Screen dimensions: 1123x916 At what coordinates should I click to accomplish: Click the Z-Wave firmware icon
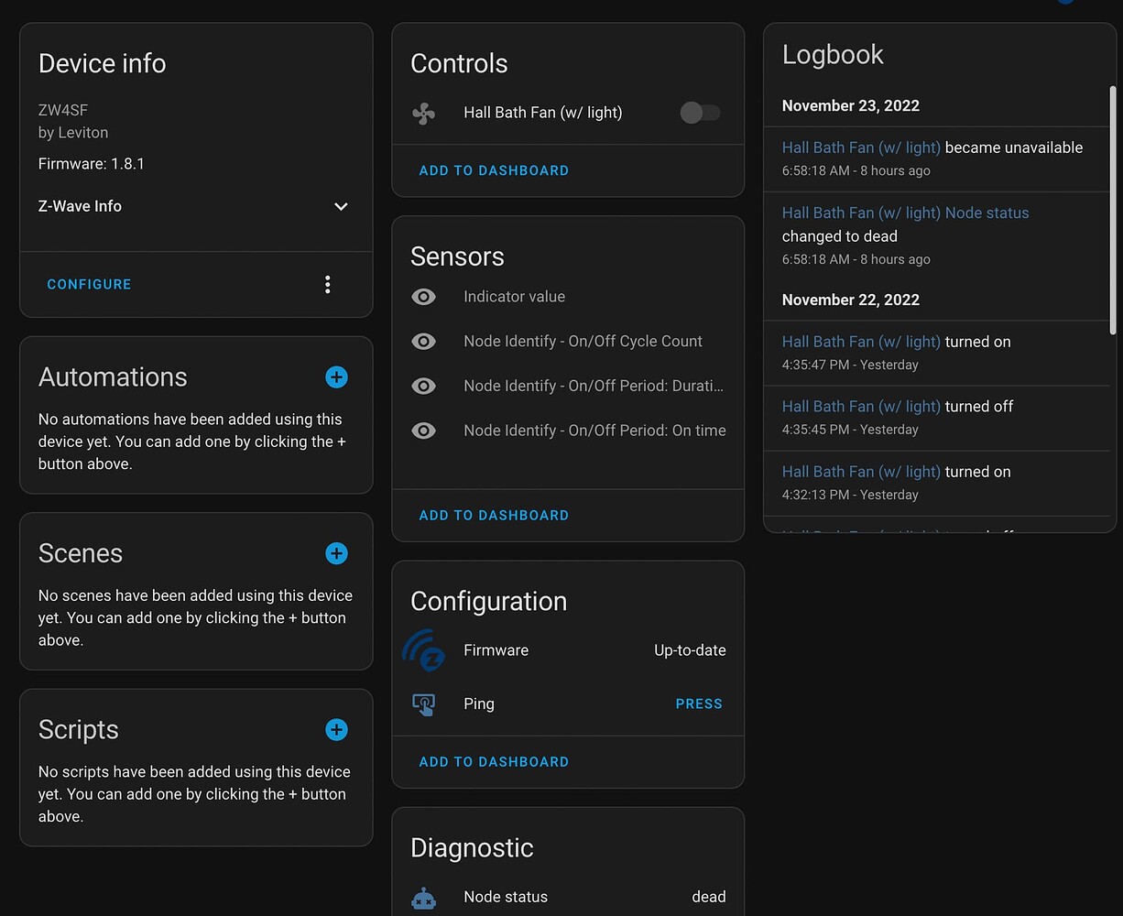click(423, 650)
